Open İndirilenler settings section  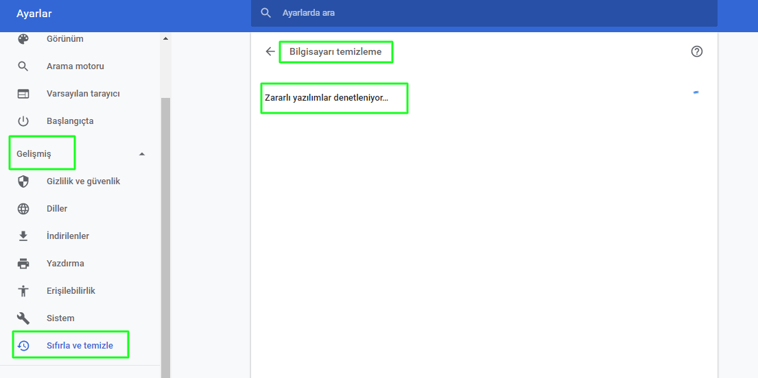[68, 236]
